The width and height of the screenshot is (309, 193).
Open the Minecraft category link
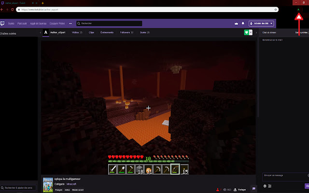click(71, 184)
